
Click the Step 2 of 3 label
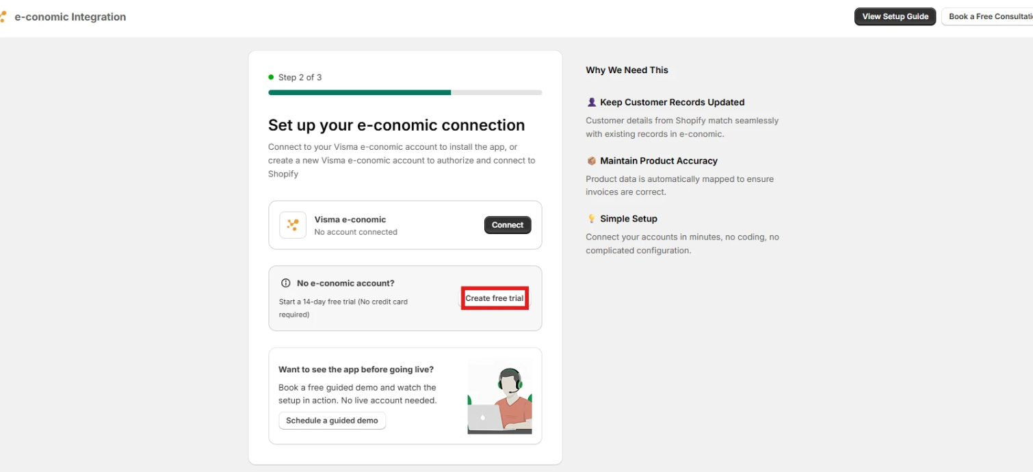[300, 77]
